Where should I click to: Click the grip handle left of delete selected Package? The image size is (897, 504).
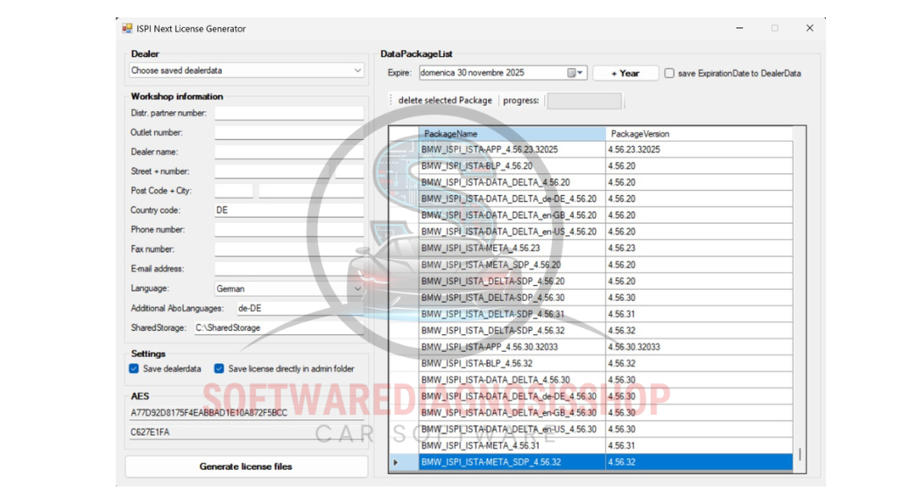click(390, 100)
